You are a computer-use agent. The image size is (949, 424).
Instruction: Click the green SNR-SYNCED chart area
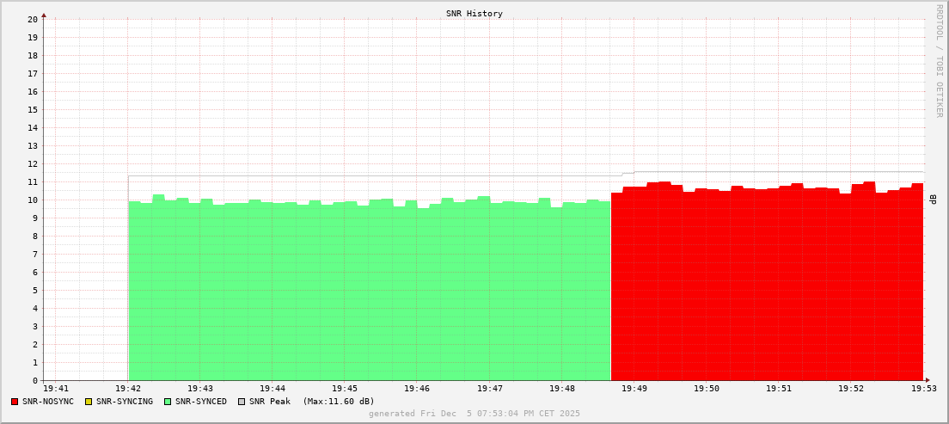coord(370,292)
